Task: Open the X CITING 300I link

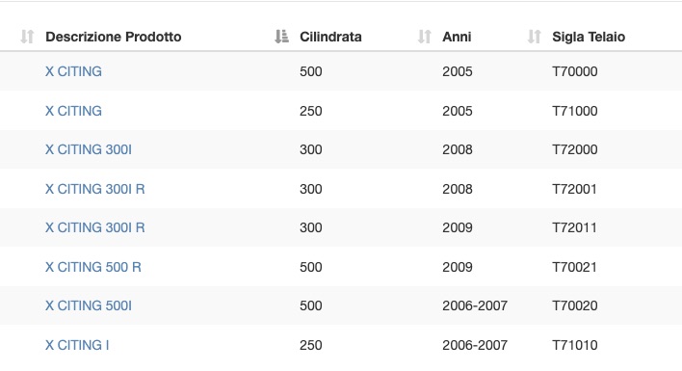Action: pos(89,149)
